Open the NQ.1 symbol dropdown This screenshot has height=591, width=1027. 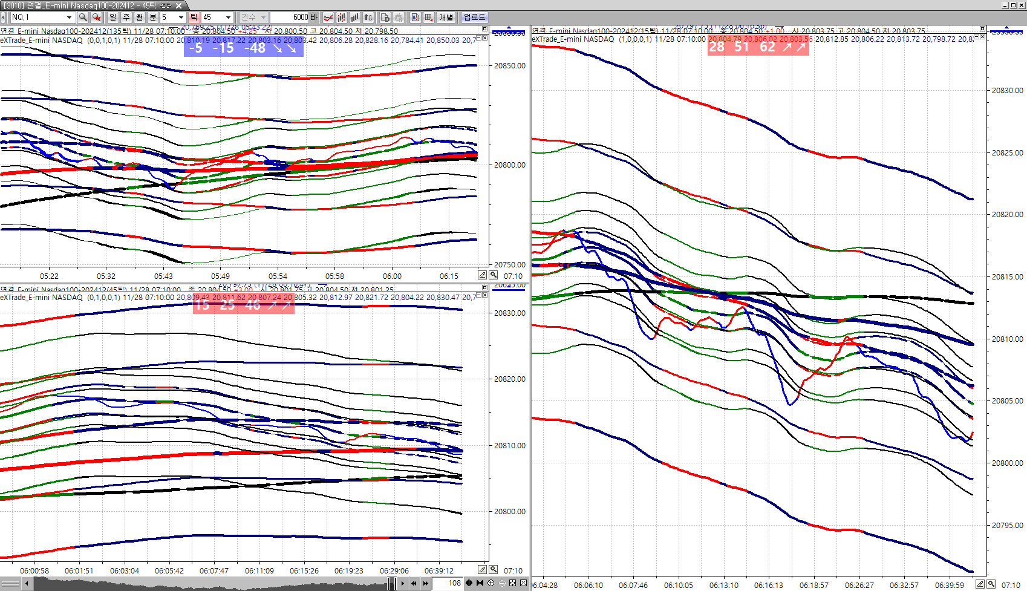(x=69, y=18)
